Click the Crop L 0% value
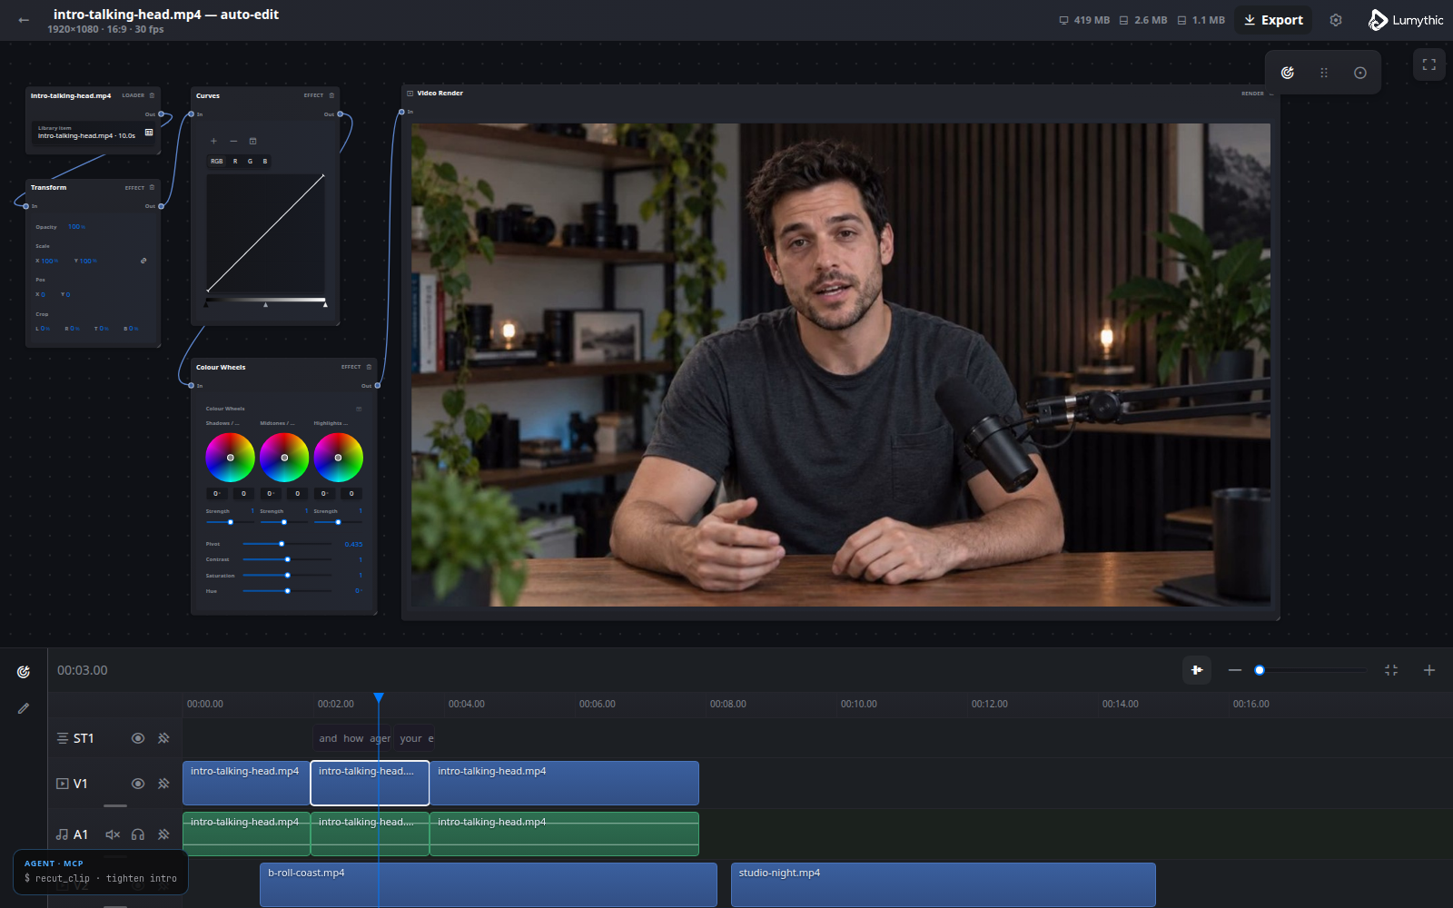Viewport: 1453px width, 908px height. pos(45,329)
